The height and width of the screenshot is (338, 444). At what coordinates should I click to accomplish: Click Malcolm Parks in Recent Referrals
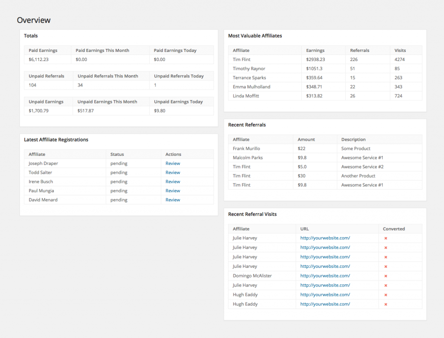coord(248,158)
